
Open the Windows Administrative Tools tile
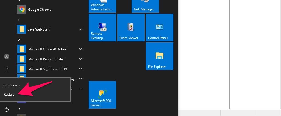click(x=102, y=6)
